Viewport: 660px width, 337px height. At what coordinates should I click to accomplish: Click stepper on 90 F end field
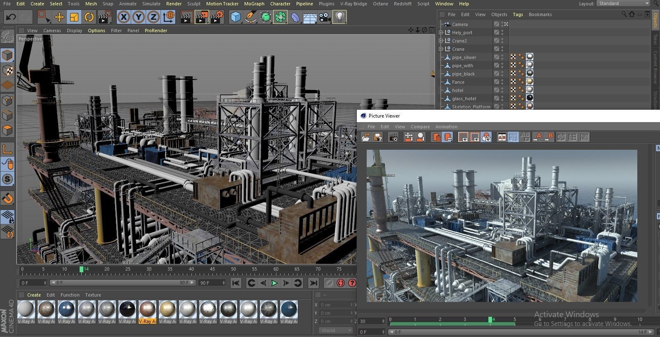pos(224,283)
